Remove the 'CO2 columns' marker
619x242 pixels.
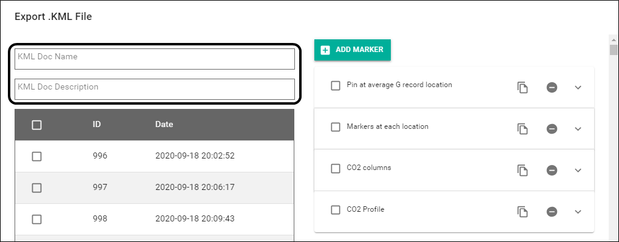click(x=552, y=170)
